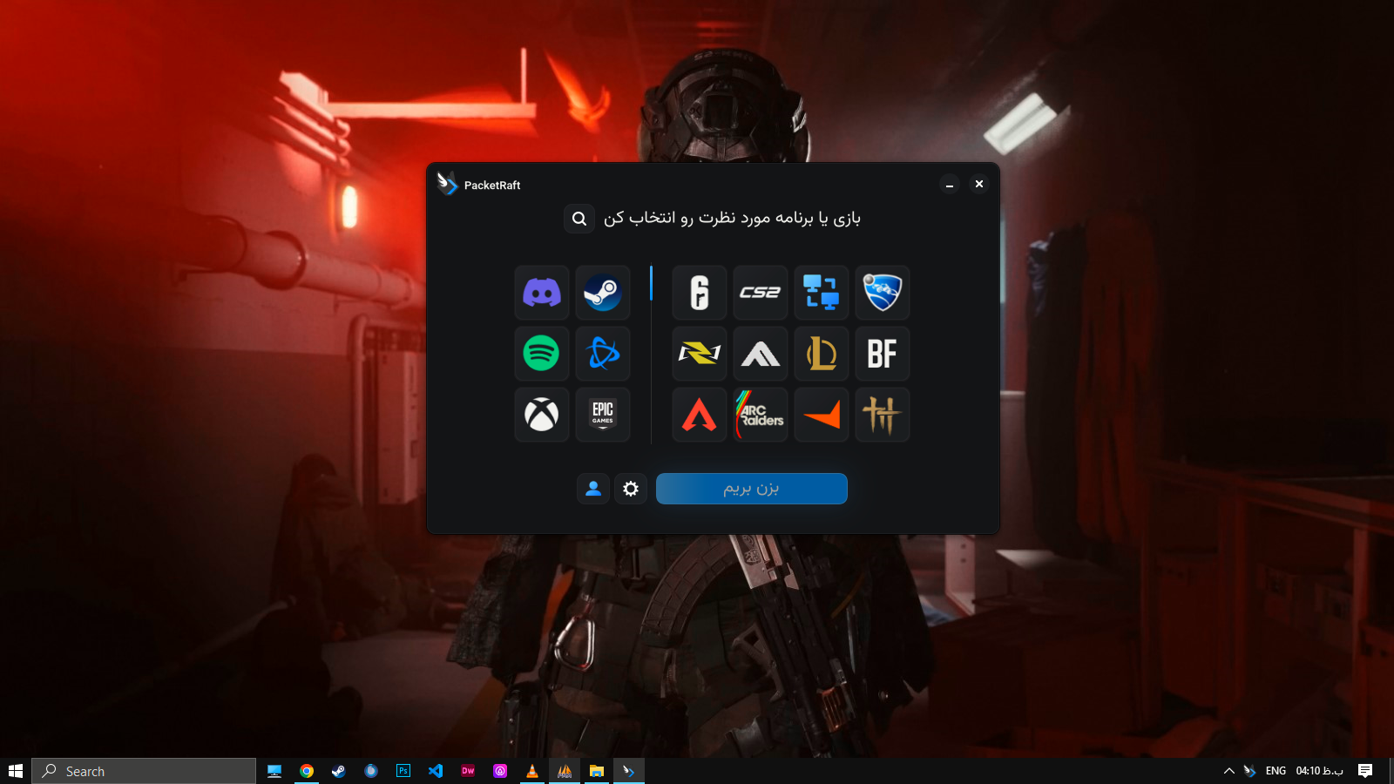Select the Epic Games tile

coord(603,415)
